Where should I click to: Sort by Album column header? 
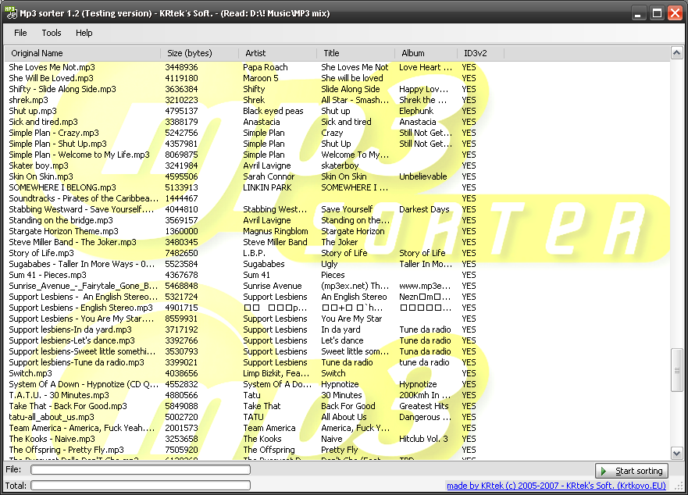pyautogui.click(x=426, y=53)
